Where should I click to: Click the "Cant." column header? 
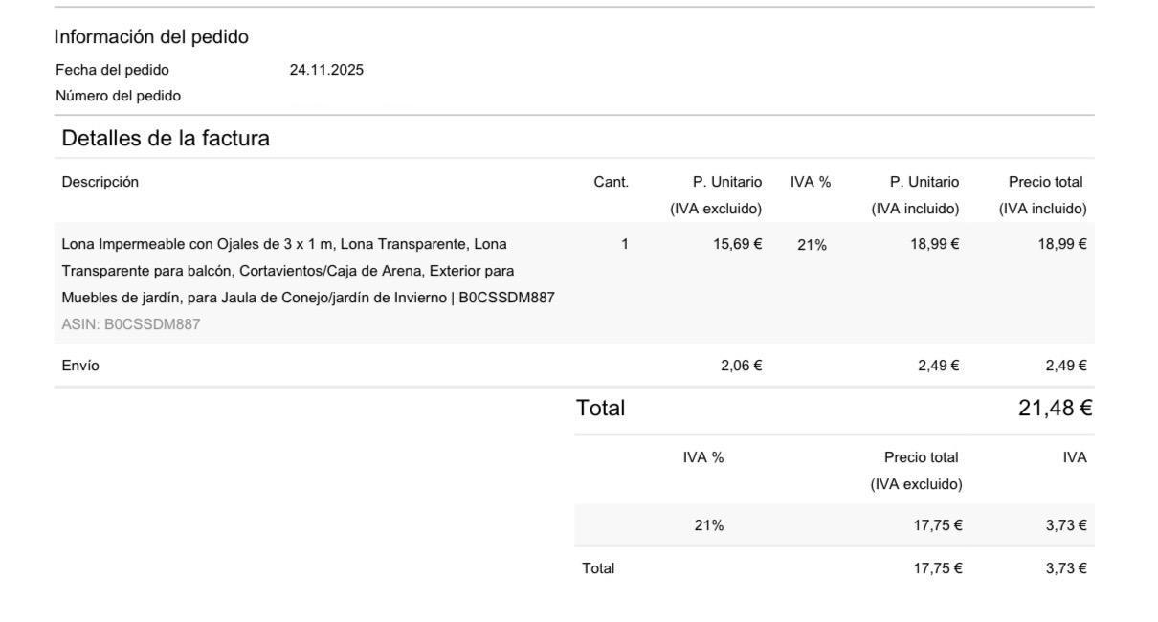[x=611, y=182]
